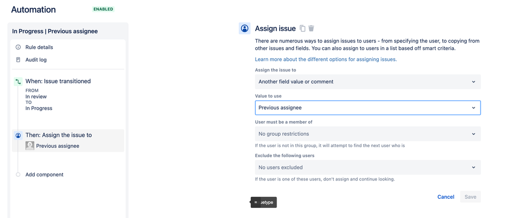Screen dimensions: 508x218
Task: Click the Previous assignee avatar in the rule
Action: pos(30,146)
